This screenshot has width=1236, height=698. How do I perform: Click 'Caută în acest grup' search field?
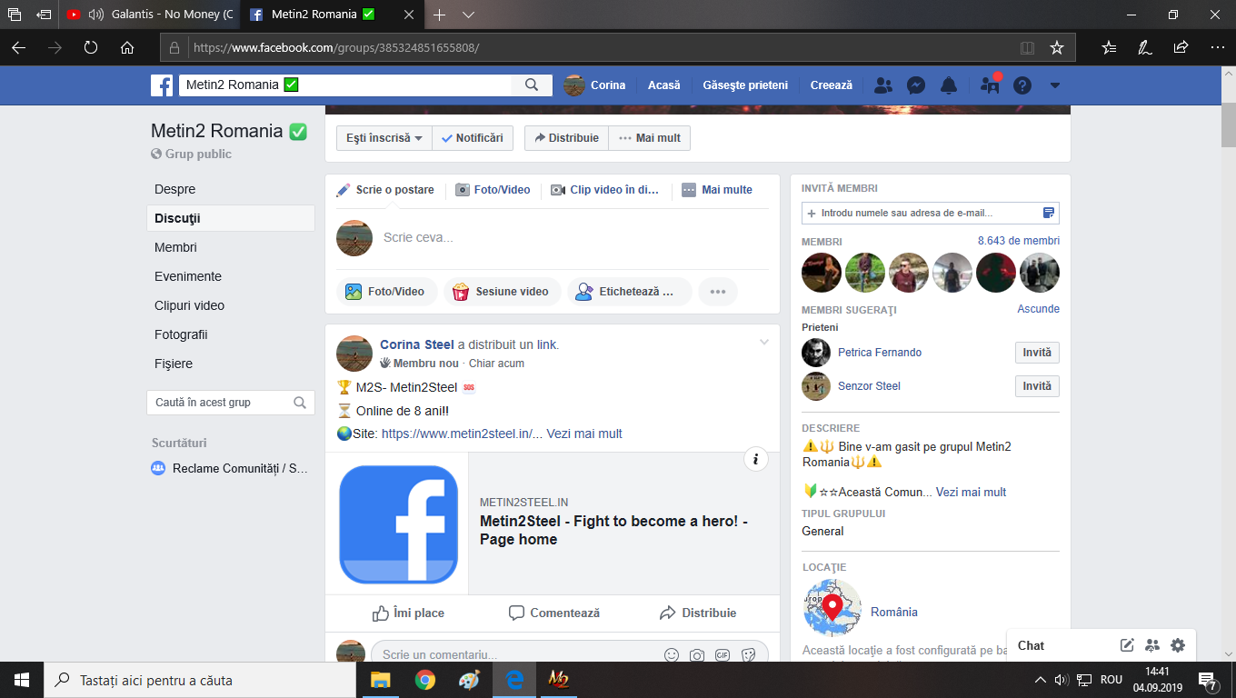pos(231,403)
